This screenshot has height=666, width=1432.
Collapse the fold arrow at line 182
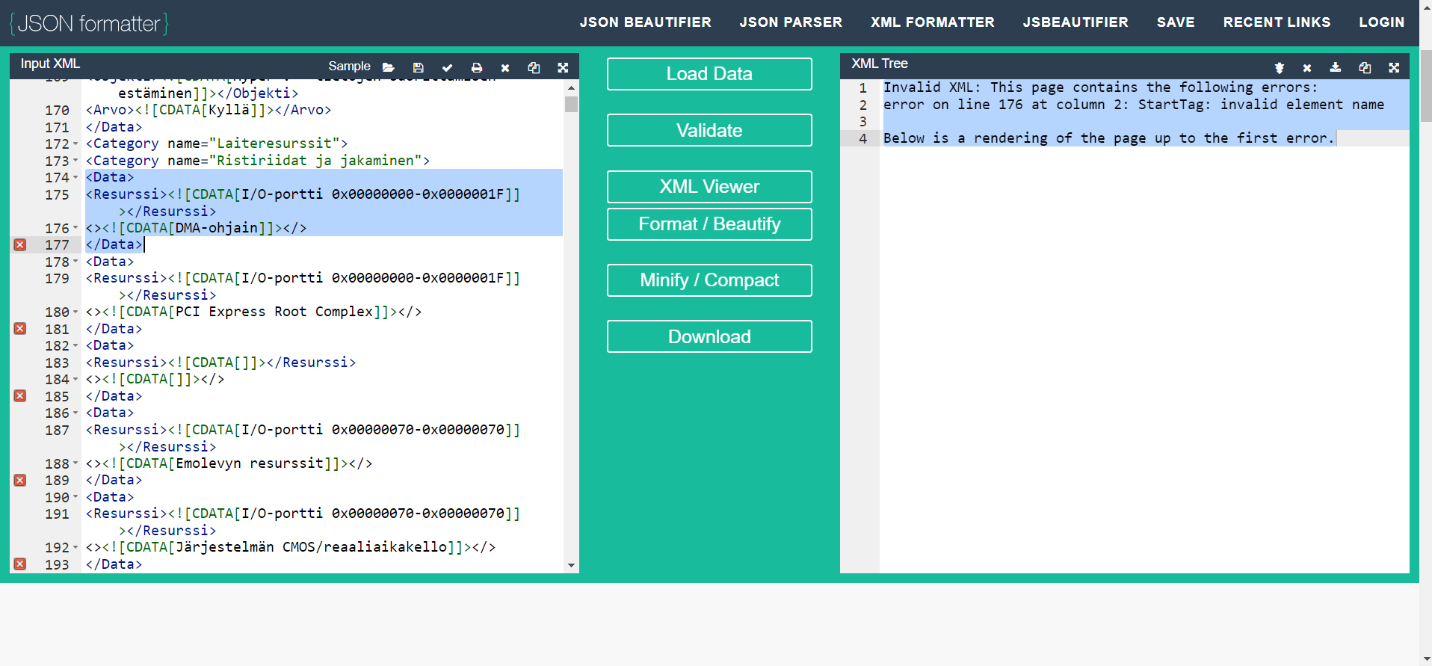coord(75,345)
